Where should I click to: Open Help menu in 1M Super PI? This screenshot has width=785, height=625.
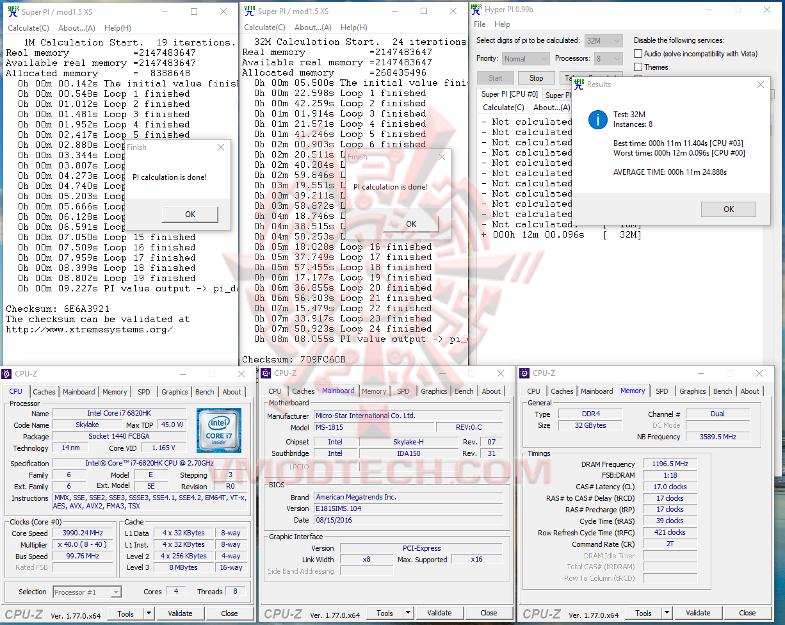tap(118, 28)
